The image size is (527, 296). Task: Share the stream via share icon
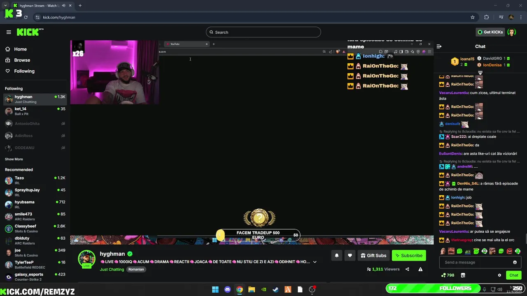pos(407,269)
